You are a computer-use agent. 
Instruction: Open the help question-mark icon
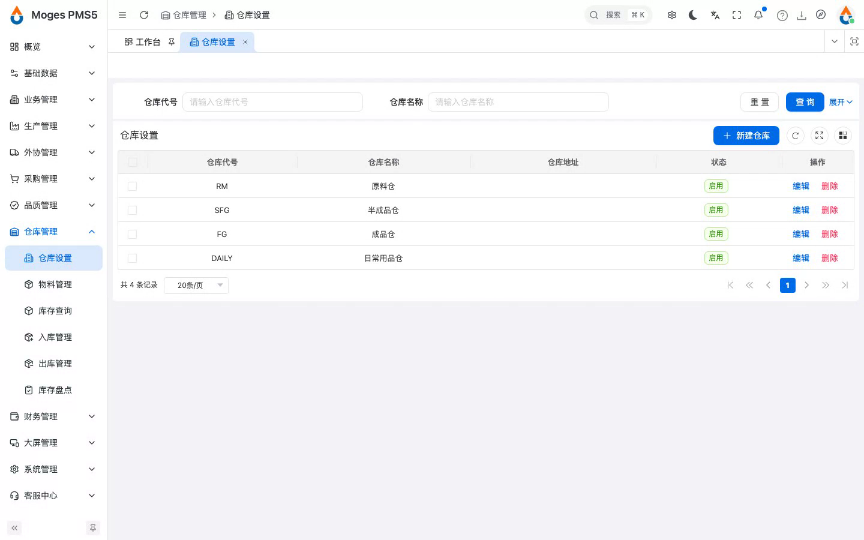click(x=782, y=16)
